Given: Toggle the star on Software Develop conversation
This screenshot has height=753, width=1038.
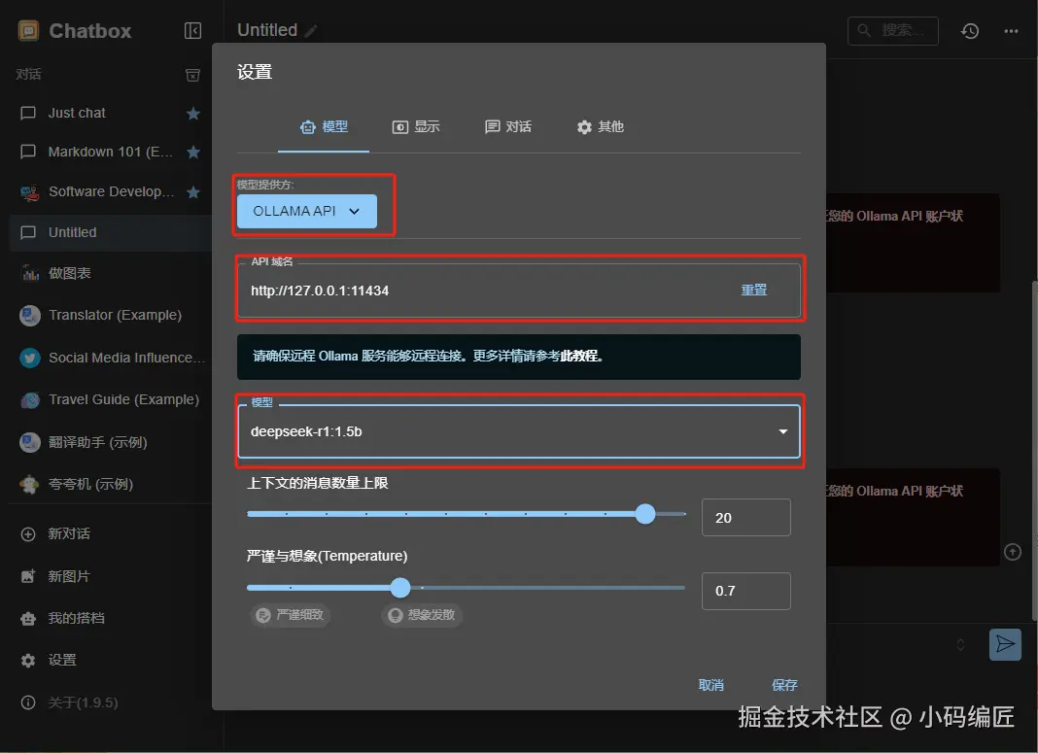Looking at the screenshot, I should pyautogui.click(x=193, y=191).
